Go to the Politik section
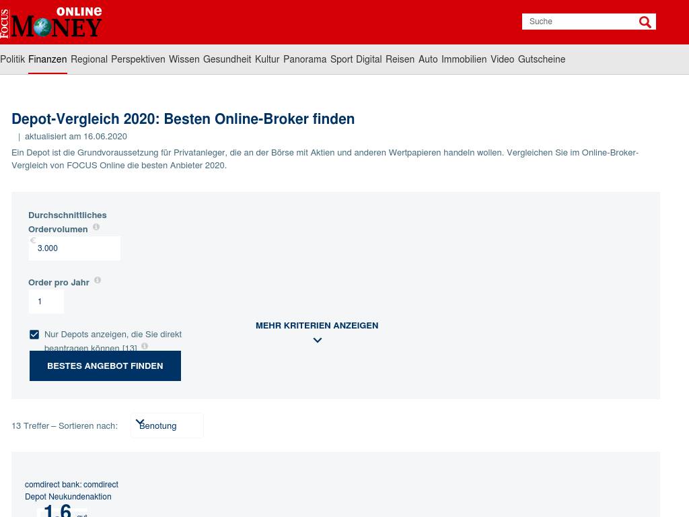Screen dimensions: 689x517 (13, 59)
